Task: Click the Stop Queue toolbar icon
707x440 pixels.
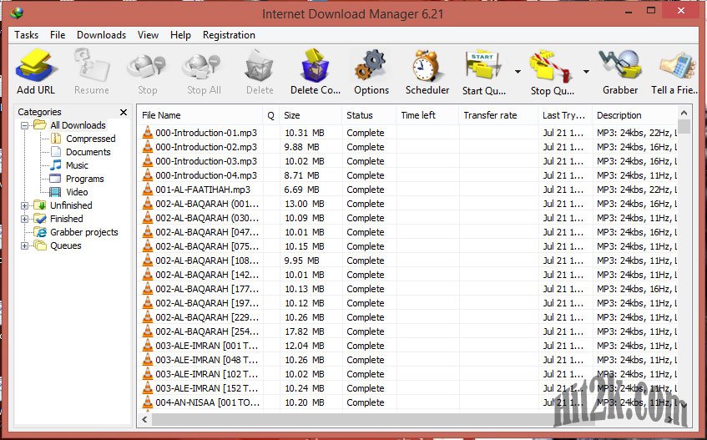Action: click(x=552, y=66)
